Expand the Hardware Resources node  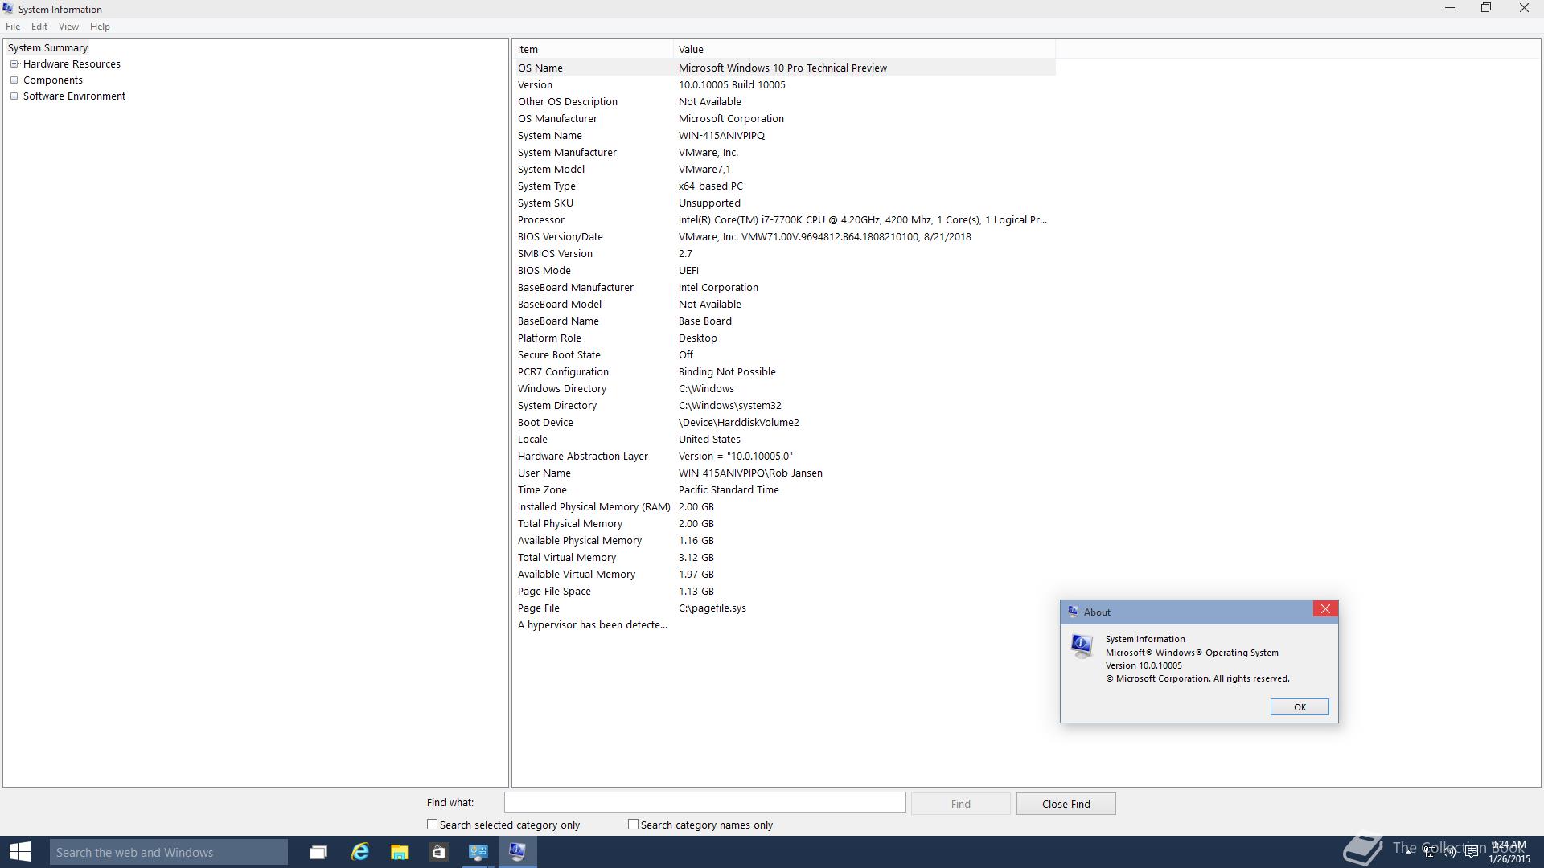pyautogui.click(x=14, y=63)
